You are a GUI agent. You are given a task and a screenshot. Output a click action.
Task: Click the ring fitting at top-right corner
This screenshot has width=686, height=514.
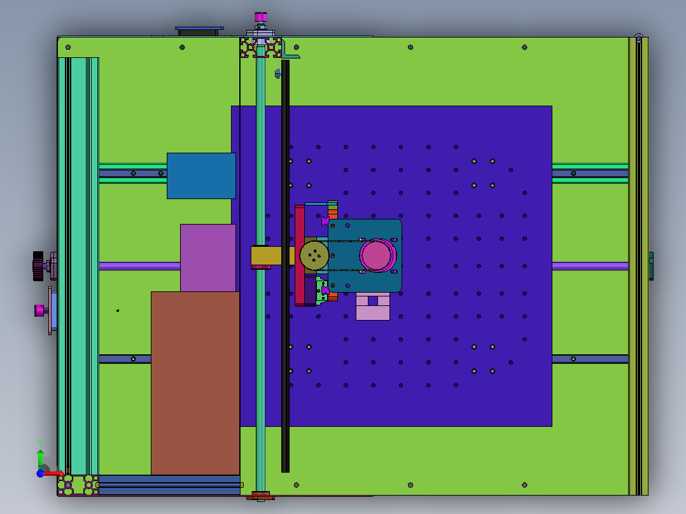pyautogui.click(x=639, y=38)
